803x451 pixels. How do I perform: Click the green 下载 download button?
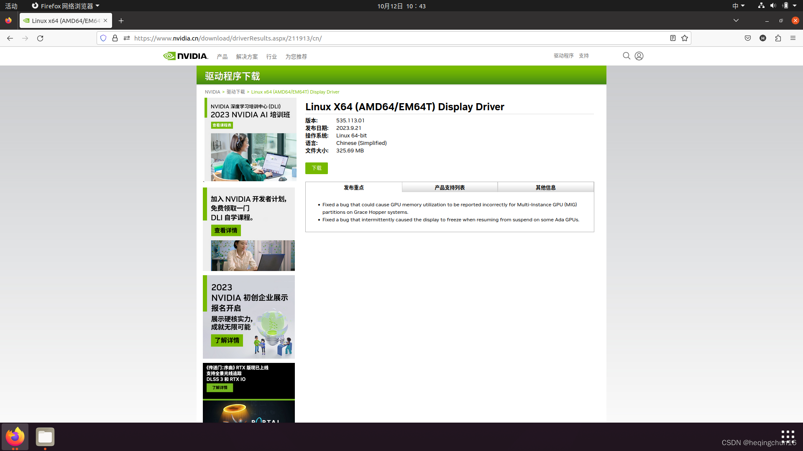tap(316, 168)
